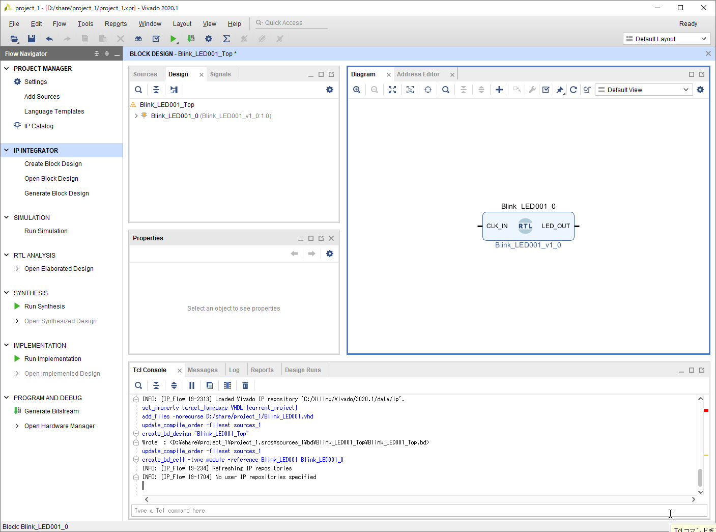Clear the Tcl Console with trash icon
Screen dimensions: 716x532
[x=245, y=385]
